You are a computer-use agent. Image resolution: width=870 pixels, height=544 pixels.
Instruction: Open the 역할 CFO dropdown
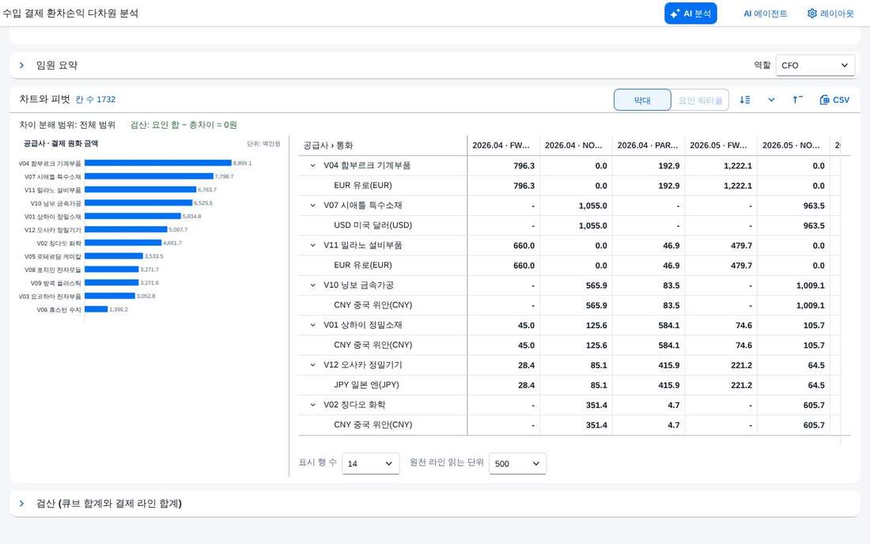pyautogui.click(x=815, y=66)
